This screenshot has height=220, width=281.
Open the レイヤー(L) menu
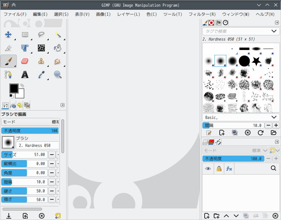click(128, 14)
